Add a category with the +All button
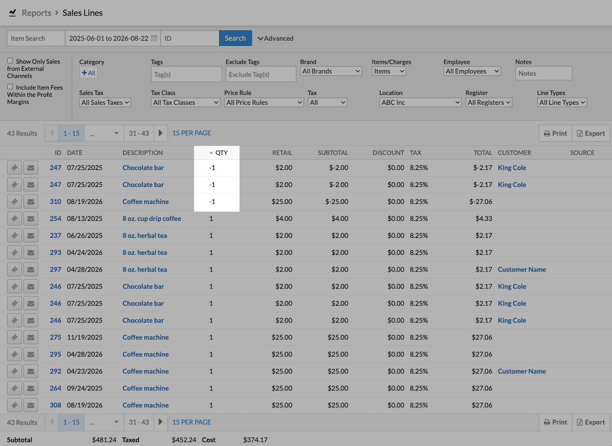This screenshot has width=612, height=446. tap(88, 73)
